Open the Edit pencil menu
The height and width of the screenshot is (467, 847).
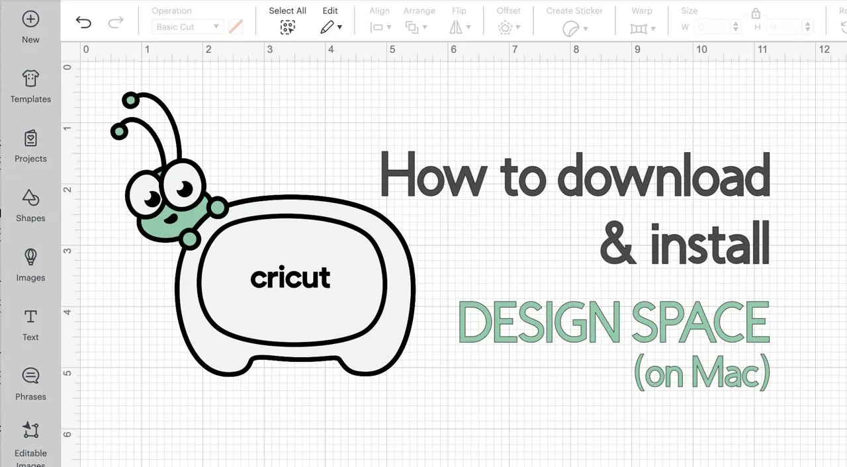tap(330, 27)
